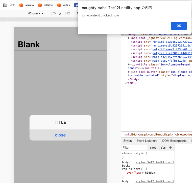Image resolution: width=192 pixels, height=183 pixels.
Task: Open the rdlabo bookmark
Action: tap(45, 5)
